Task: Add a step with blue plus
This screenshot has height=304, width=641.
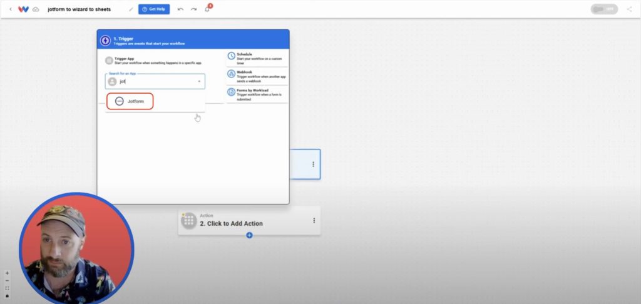Action: pos(249,235)
